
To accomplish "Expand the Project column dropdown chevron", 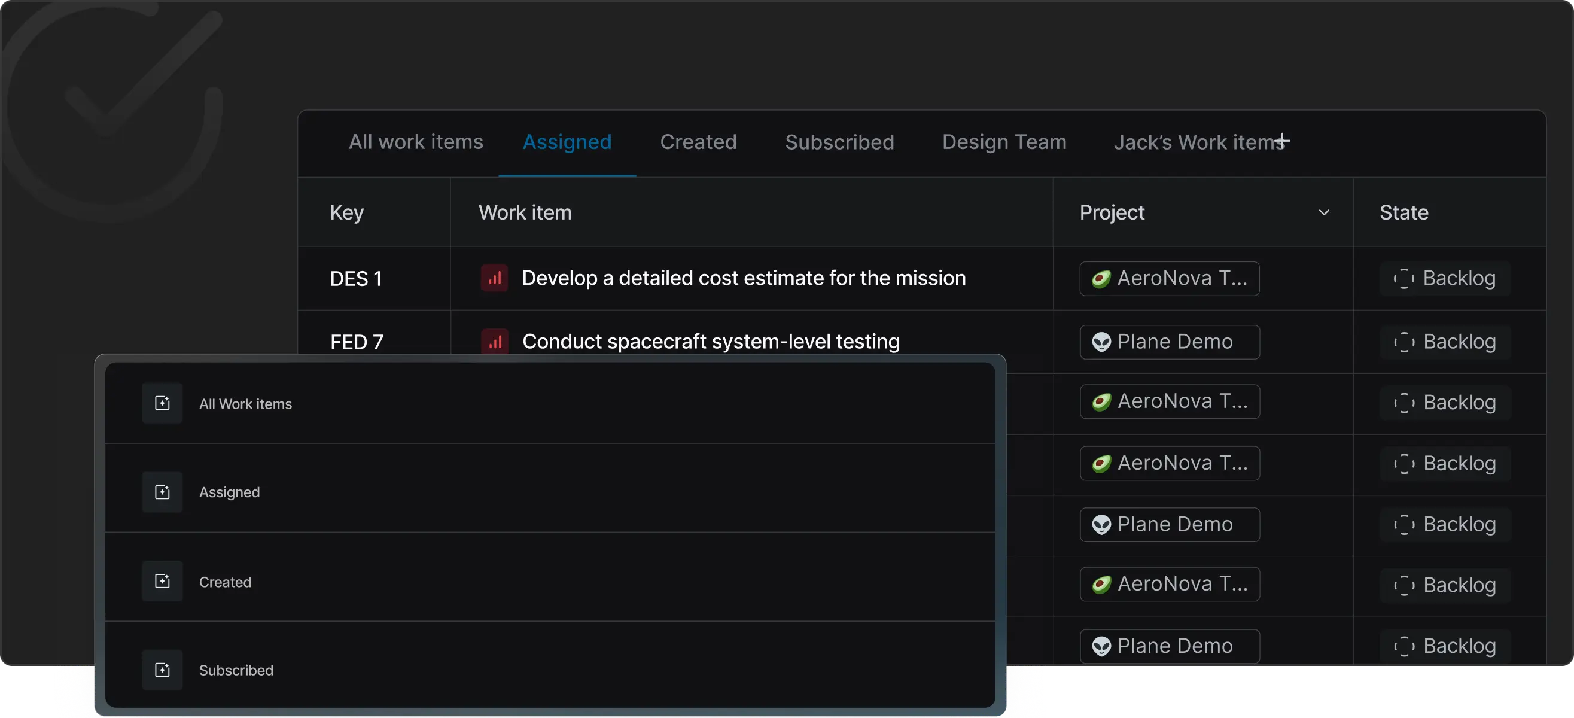I will pyautogui.click(x=1323, y=212).
